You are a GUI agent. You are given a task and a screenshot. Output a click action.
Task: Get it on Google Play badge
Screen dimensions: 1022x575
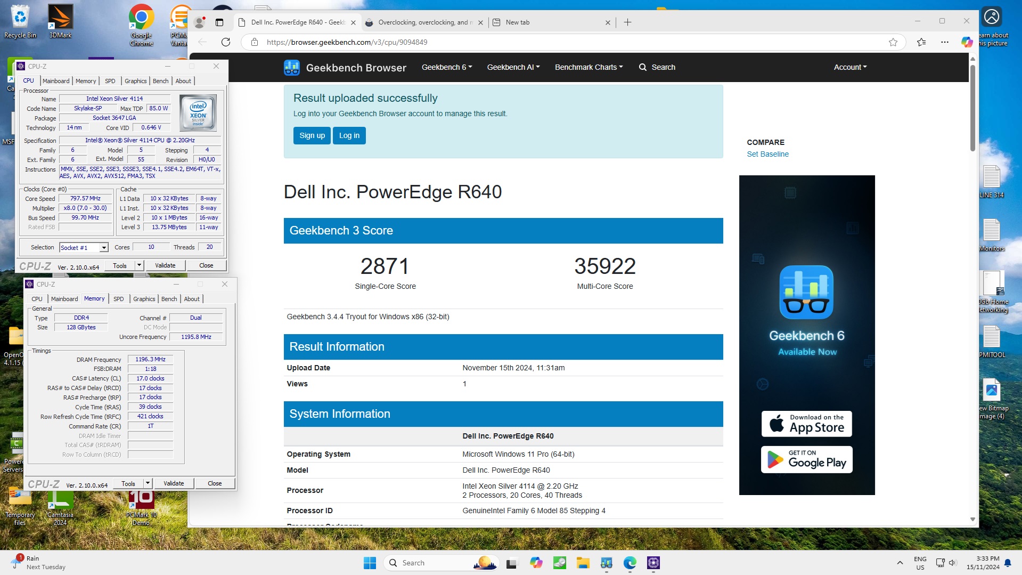(806, 459)
